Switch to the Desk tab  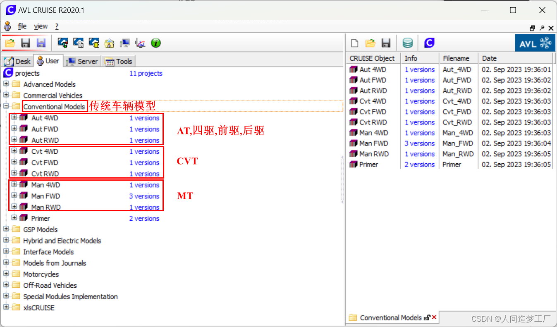coord(17,61)
